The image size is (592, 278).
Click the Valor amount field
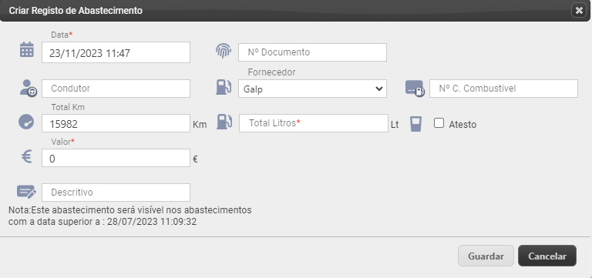(x=116, y=158)
